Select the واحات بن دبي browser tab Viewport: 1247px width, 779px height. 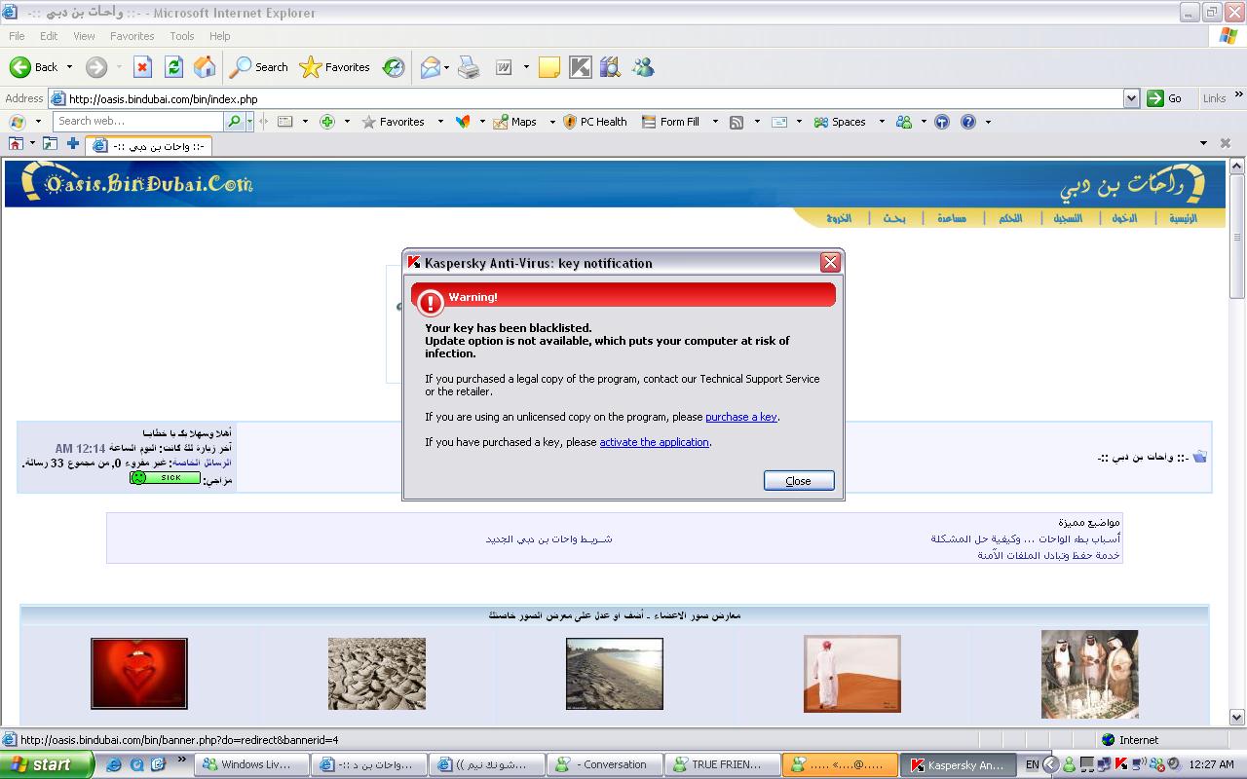coord(148,146)
